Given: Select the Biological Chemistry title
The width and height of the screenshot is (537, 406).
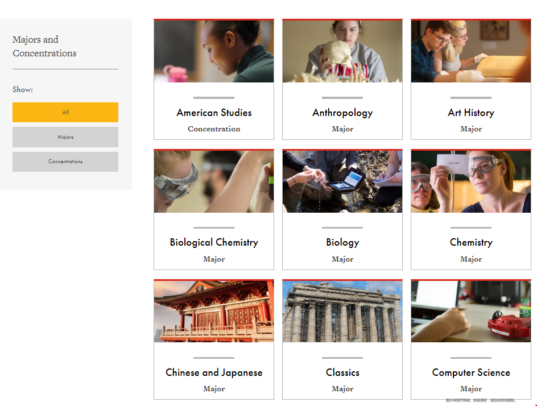Looking at the screenshot, I should [x=214, y=243].
